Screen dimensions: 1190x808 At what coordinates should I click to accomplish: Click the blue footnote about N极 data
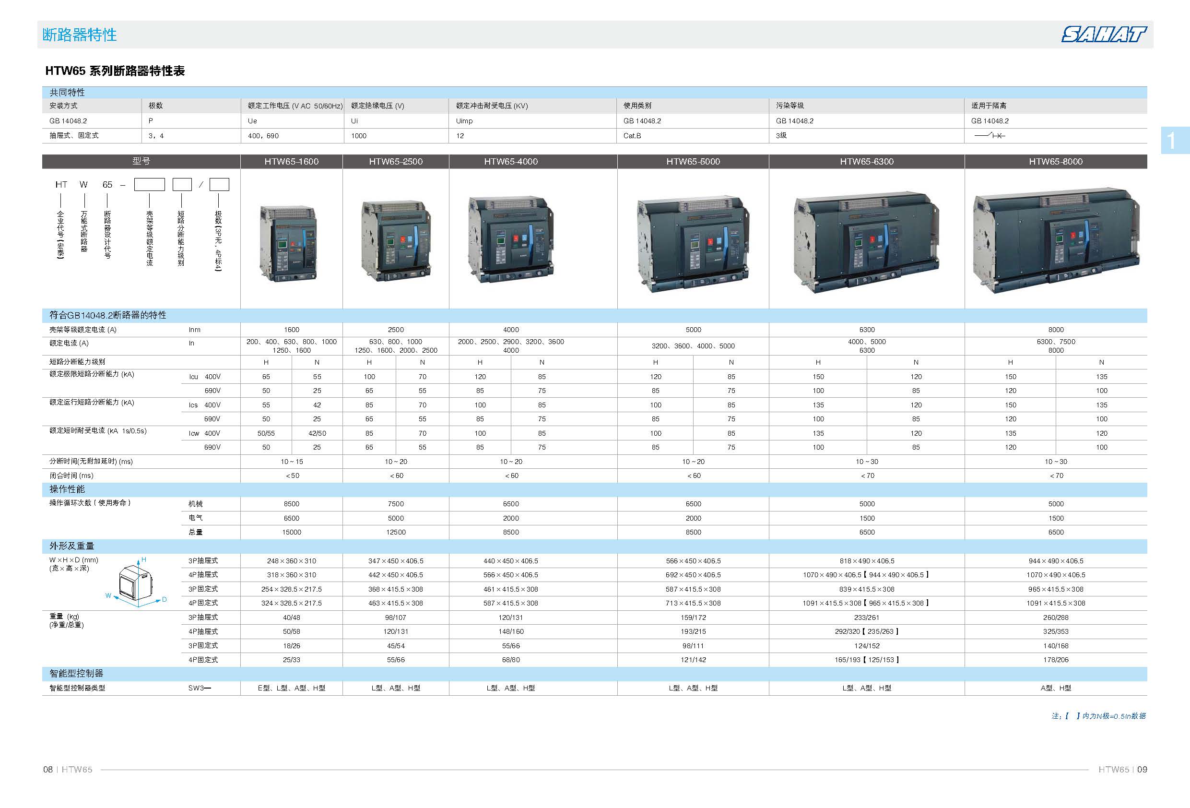click(x=1099, y=716)
